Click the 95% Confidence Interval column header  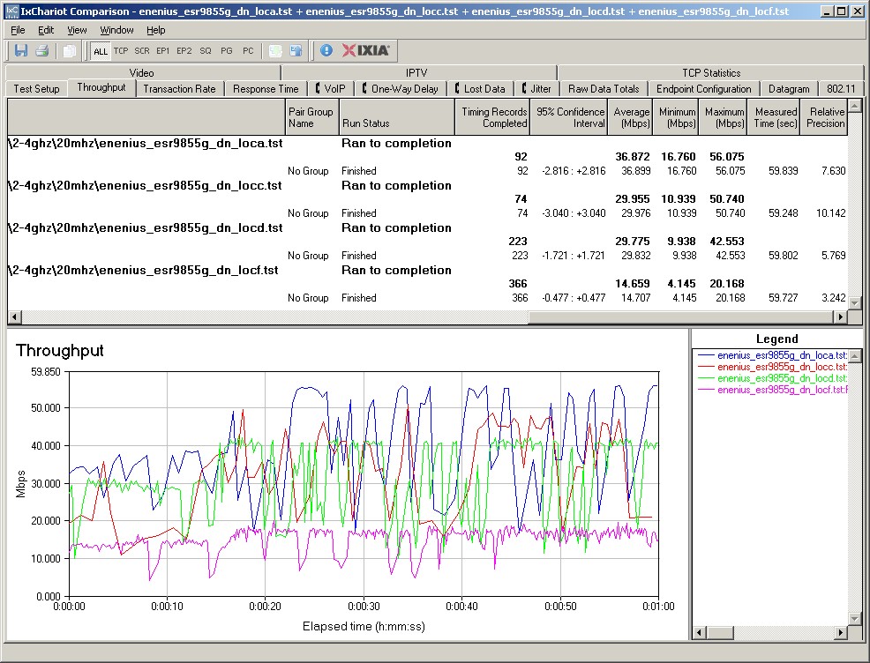[x=569, y=117]
